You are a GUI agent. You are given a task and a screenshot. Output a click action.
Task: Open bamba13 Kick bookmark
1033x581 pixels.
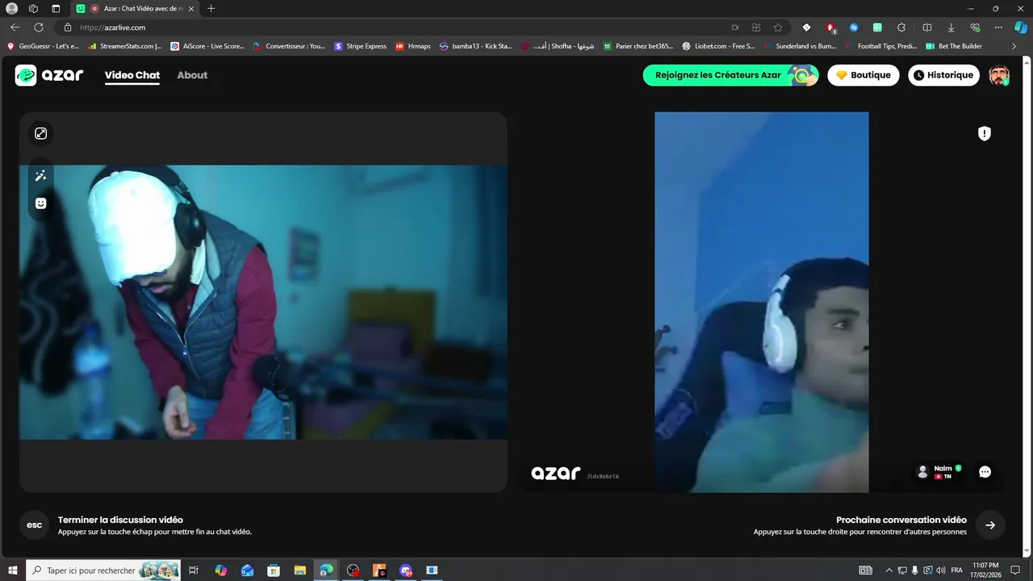click(x=476, y=46)
